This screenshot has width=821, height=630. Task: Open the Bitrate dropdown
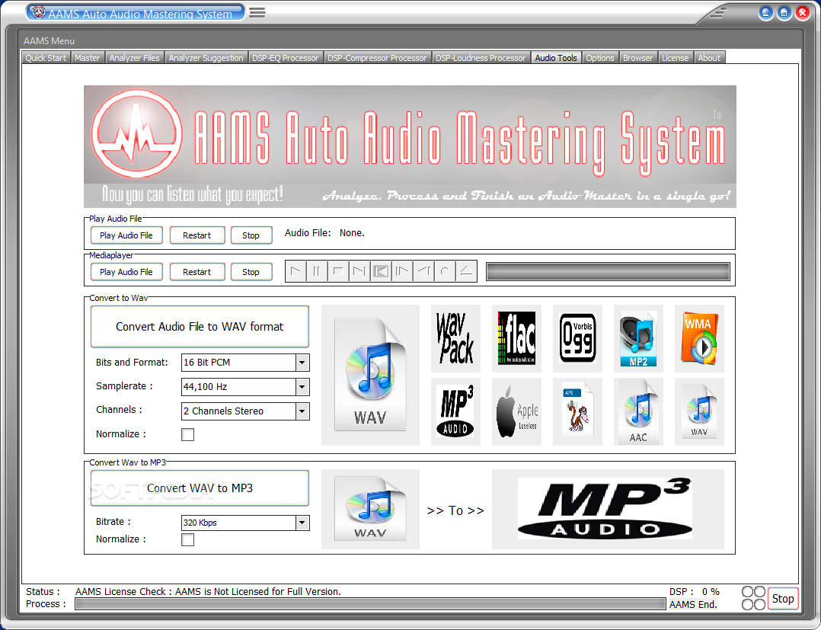pos(302,523)
